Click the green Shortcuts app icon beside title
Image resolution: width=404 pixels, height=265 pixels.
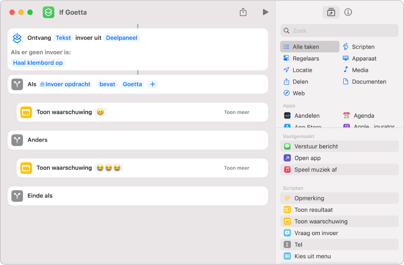[49, 12]
